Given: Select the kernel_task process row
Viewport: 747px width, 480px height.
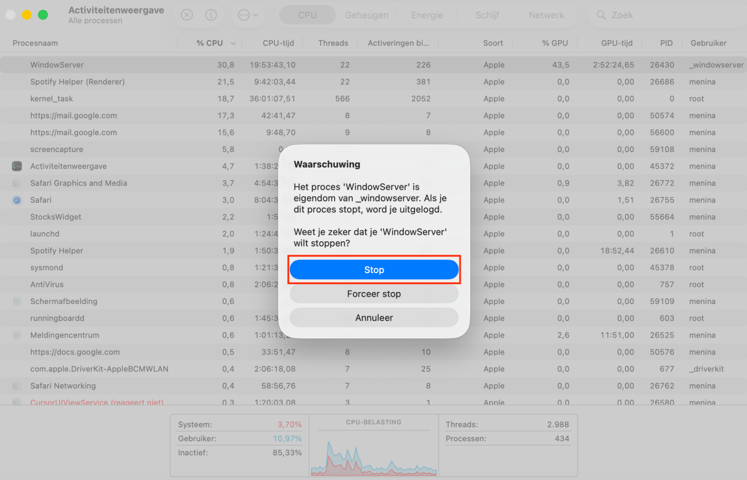Looking at the screenshot, I should [112, 98].
